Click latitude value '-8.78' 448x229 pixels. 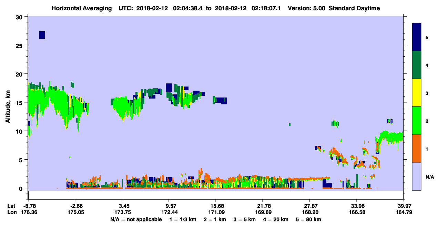pos(28,206)
